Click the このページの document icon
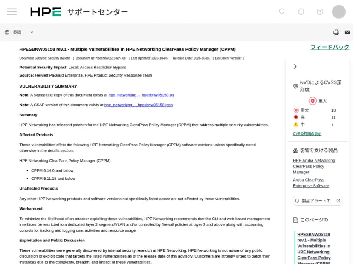Image resolution: width=353 pixels, height=264 pixels. [x=295, y=220]
